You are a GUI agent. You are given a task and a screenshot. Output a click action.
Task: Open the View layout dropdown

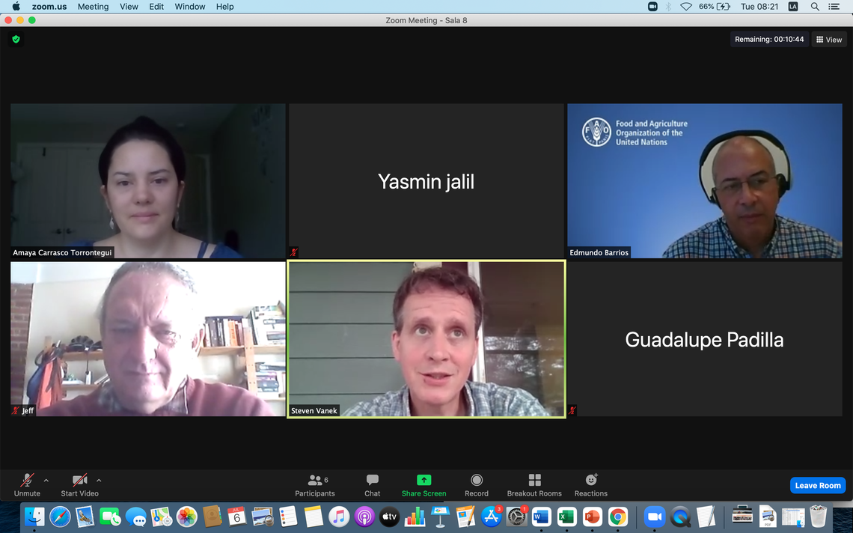coord(829,40)
